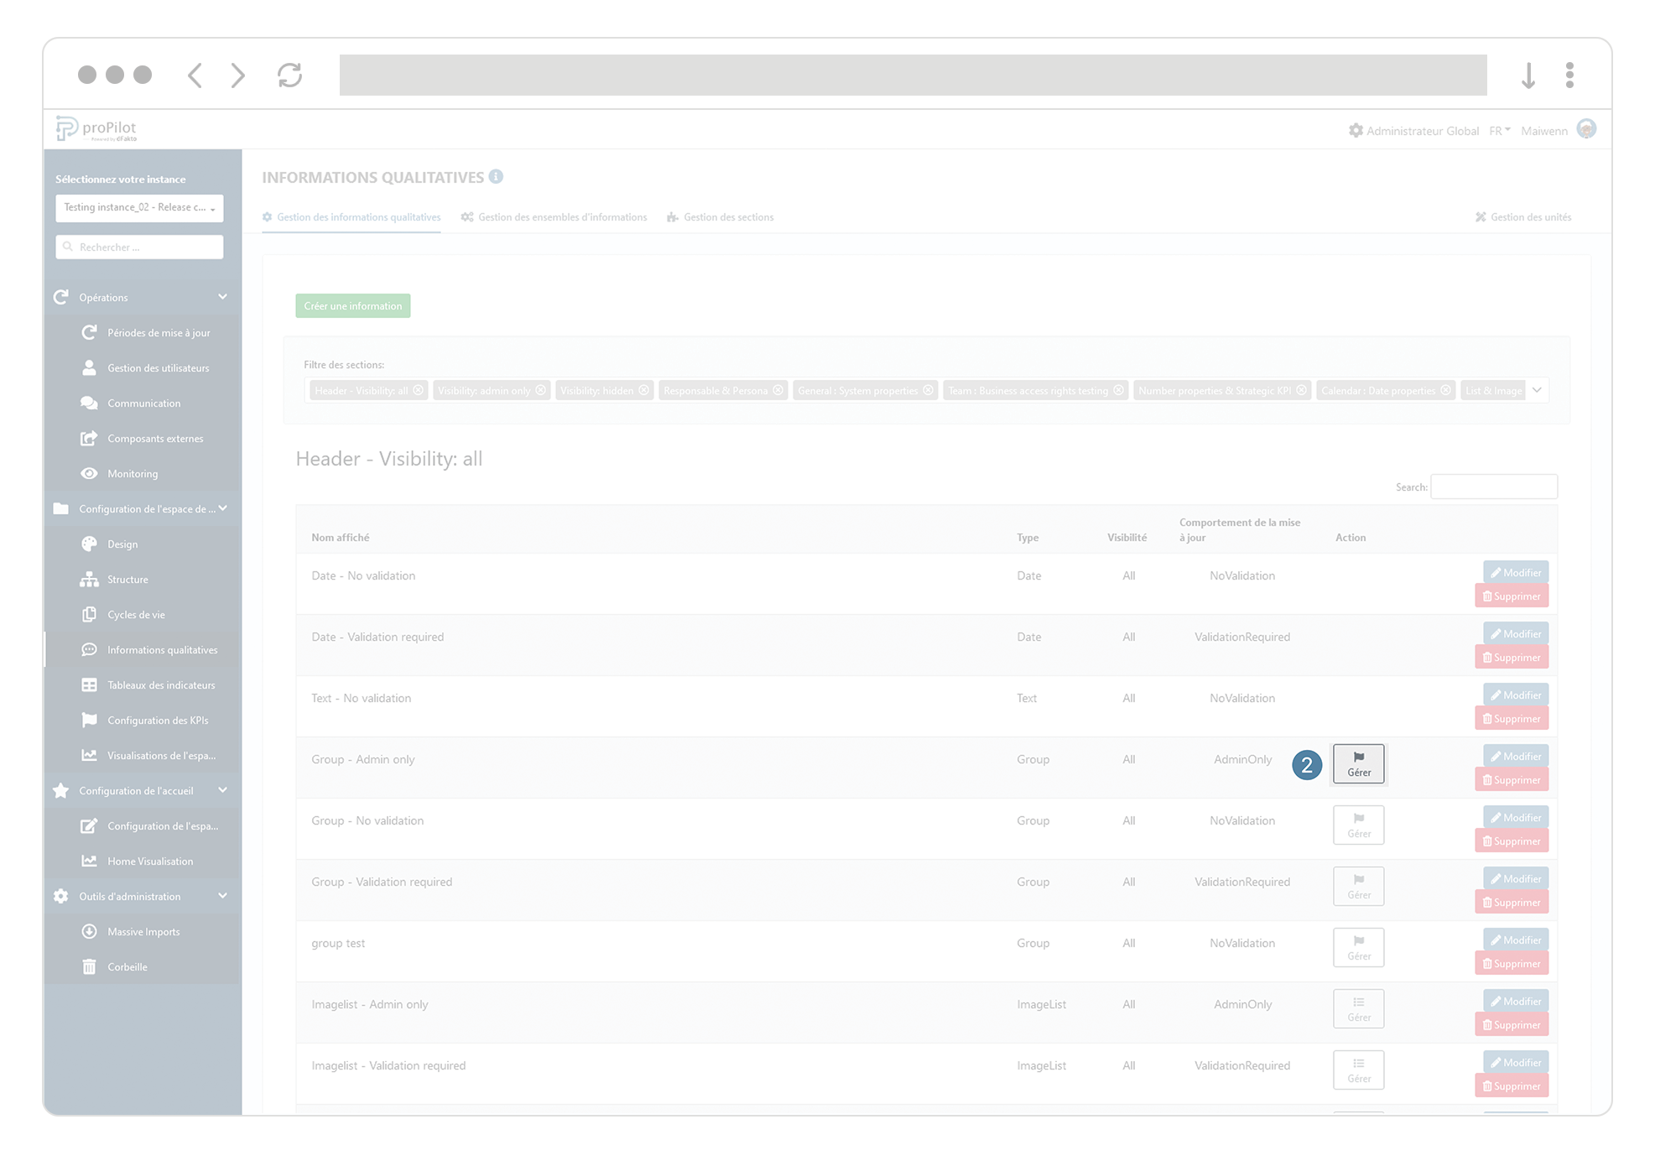Remove the 'Visibility: hidden' section filter tag
Viewport: 1655px width, 1161px height.
(x=643, y=390)
